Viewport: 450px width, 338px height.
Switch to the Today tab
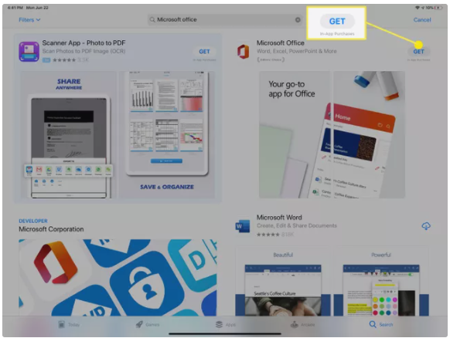[69, 325]
